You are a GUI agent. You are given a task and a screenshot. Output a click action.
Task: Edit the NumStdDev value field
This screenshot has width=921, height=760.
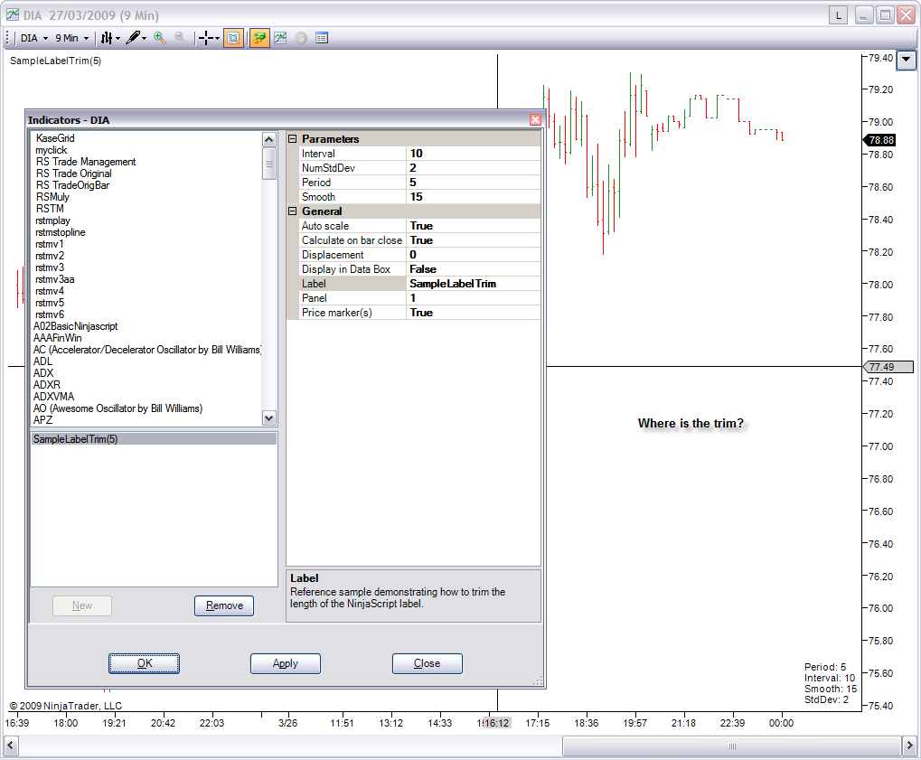click(473, 168)
